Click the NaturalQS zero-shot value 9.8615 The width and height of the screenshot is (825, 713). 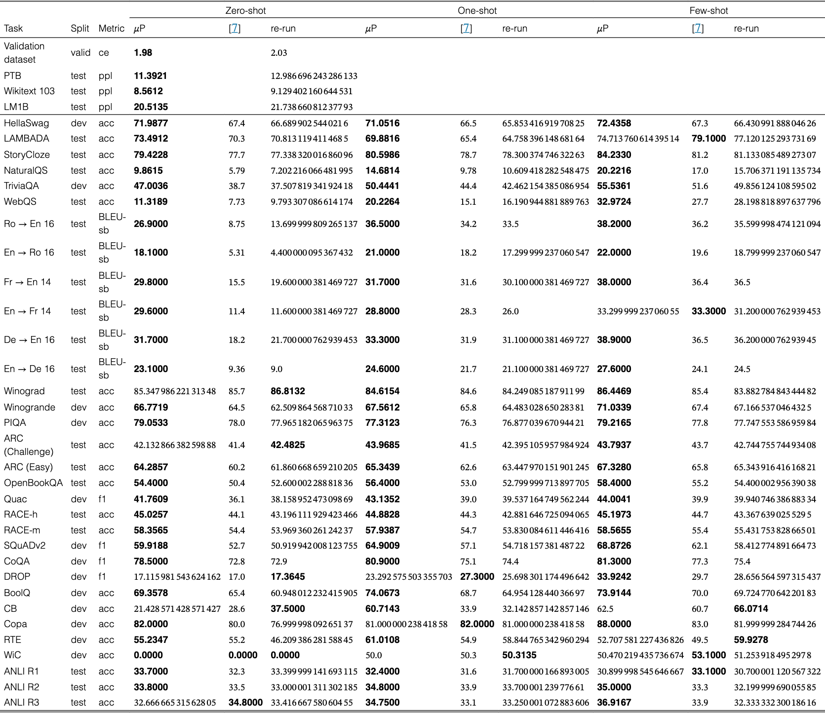(x=148, y=171)
